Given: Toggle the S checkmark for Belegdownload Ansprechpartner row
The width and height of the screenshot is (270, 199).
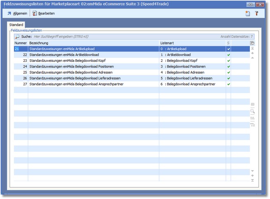Looking at the screenshot, I should [228, 84].
